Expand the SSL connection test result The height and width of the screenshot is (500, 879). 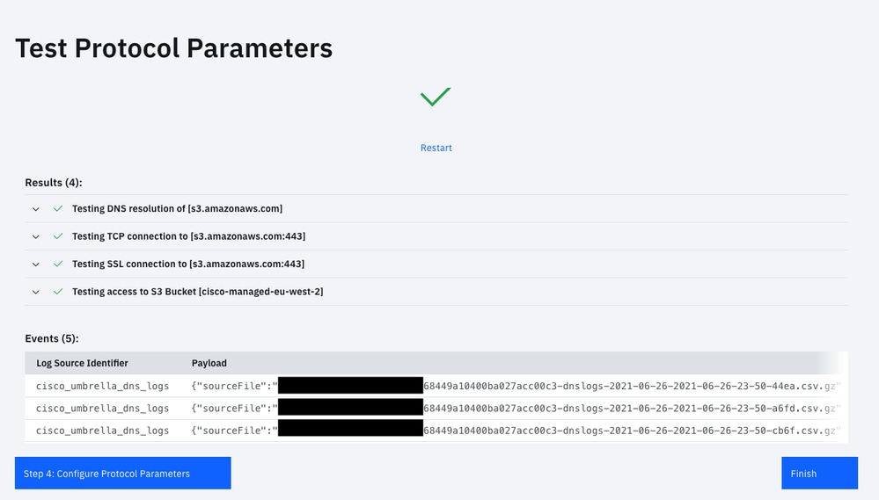point(36,264)
